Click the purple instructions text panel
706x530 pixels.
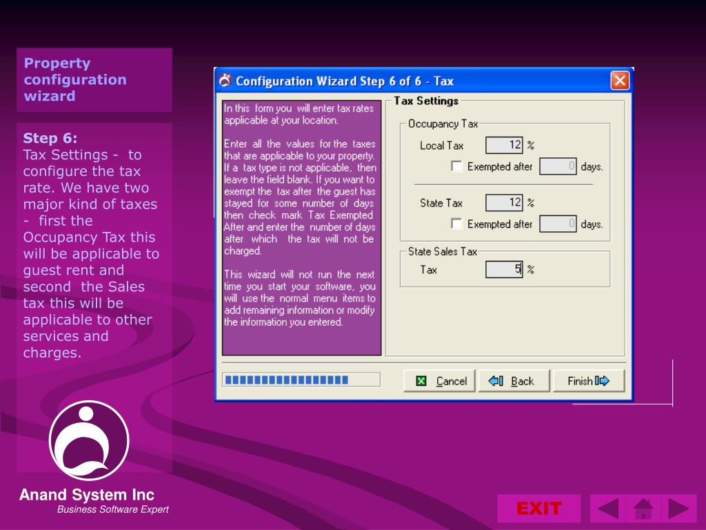pos(302,228)
